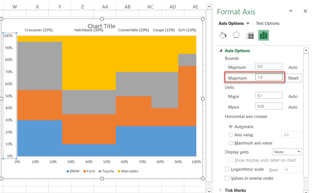Click the logarithmic Base input field

tap(292, 170)
